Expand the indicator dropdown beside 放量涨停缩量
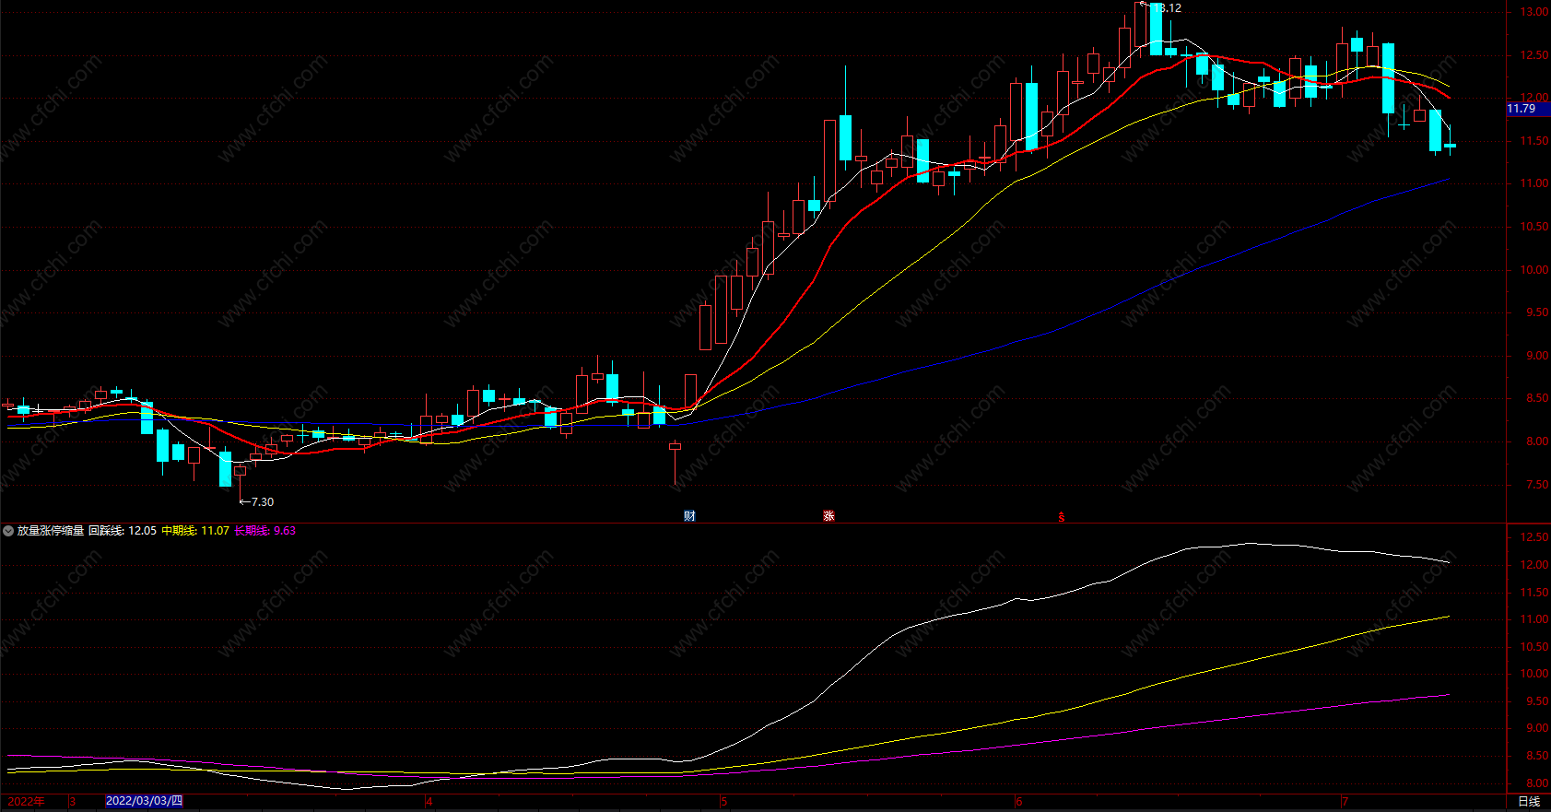Viewport: 1551px width, 812px height. (8, 531)
